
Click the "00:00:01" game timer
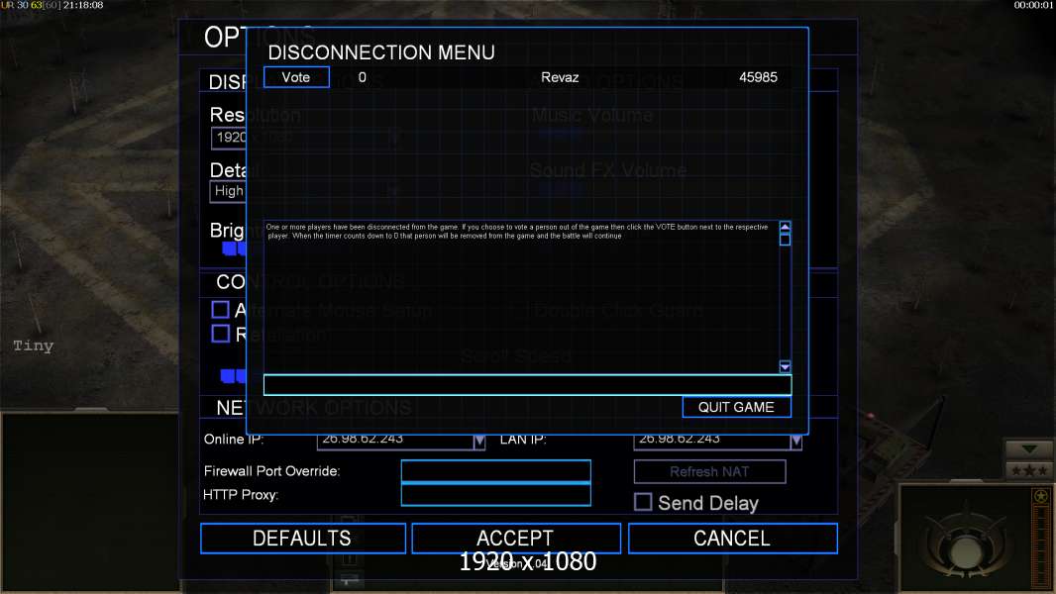pyautogui.click(x=1034, y=5)
